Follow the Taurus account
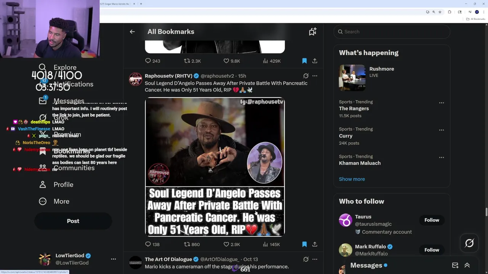This screenshot has width=488, height=274. tap(432, 220)
